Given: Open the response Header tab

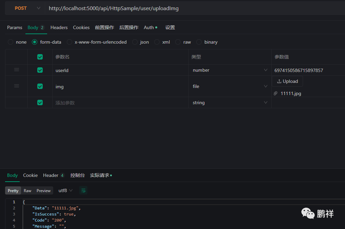Looking at the screenshot, I should click(x=54, y=175).
